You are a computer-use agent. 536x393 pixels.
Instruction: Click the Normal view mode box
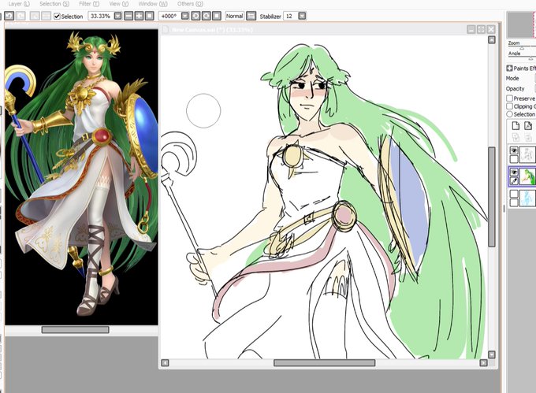[x=235, y=16]
